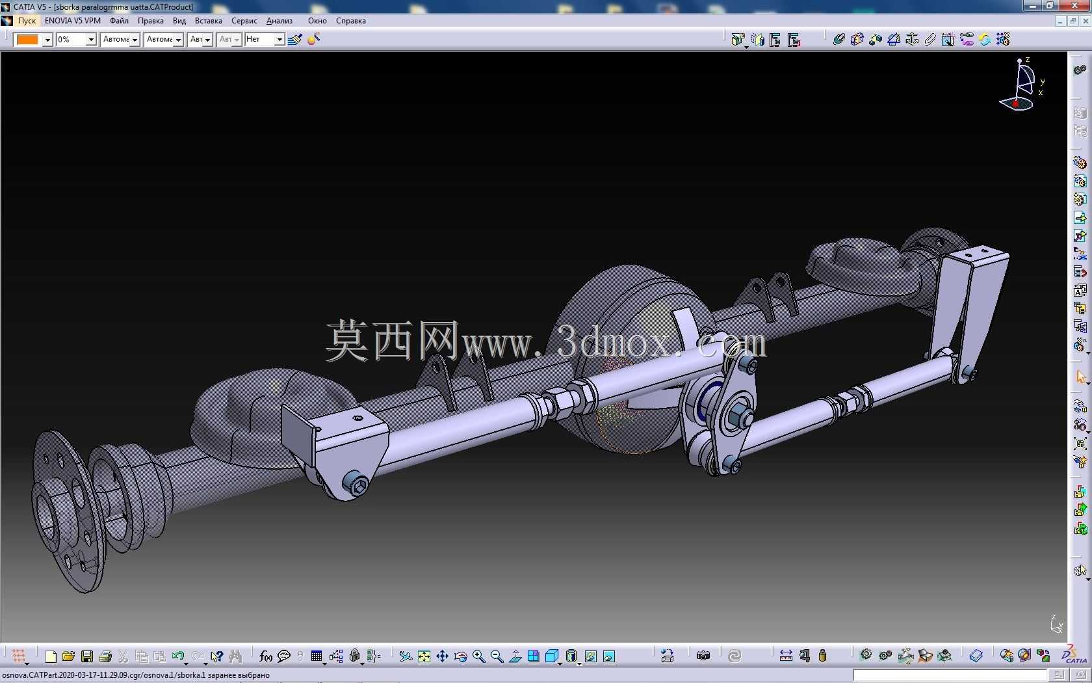Select the Pan view tool

click(x=442, y=656)
